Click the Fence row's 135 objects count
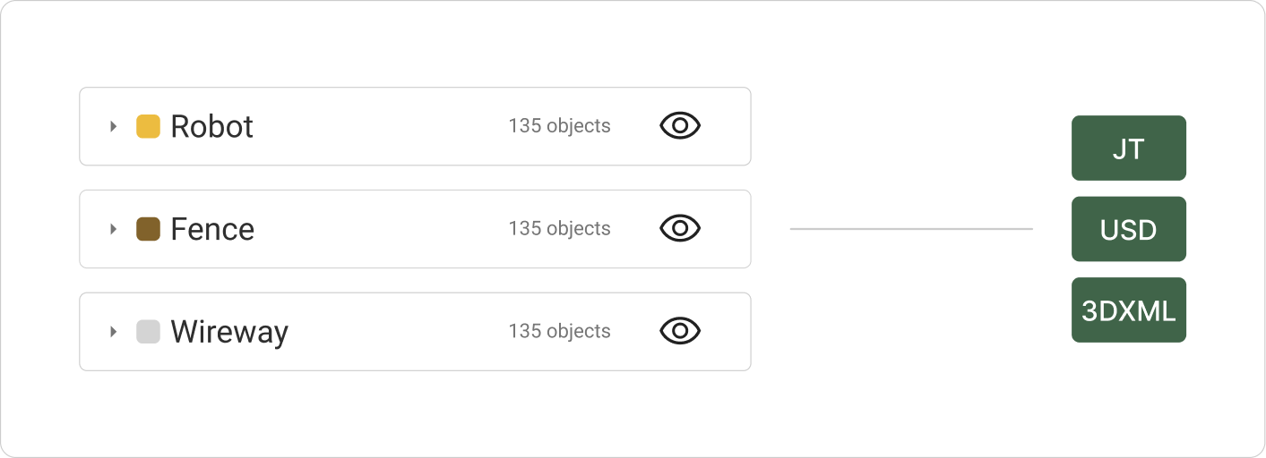 559,229
